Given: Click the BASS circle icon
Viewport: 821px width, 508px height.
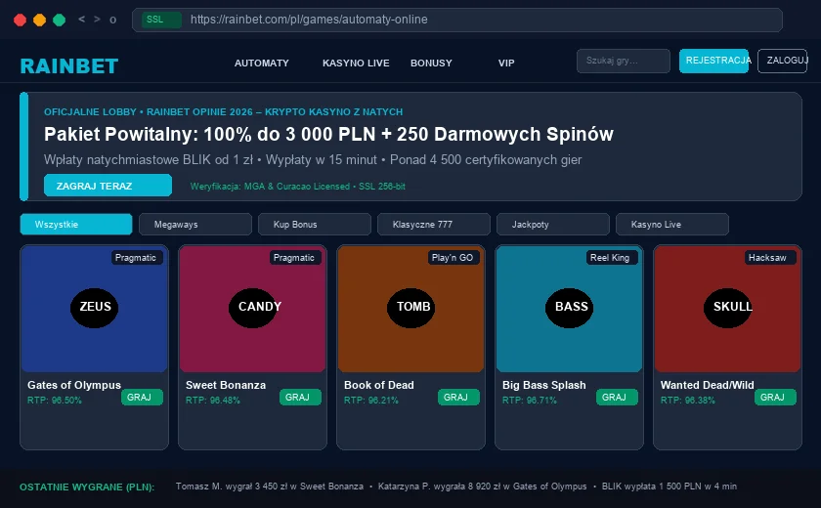Looking at the screenshot, I should (x=570, y=308).
